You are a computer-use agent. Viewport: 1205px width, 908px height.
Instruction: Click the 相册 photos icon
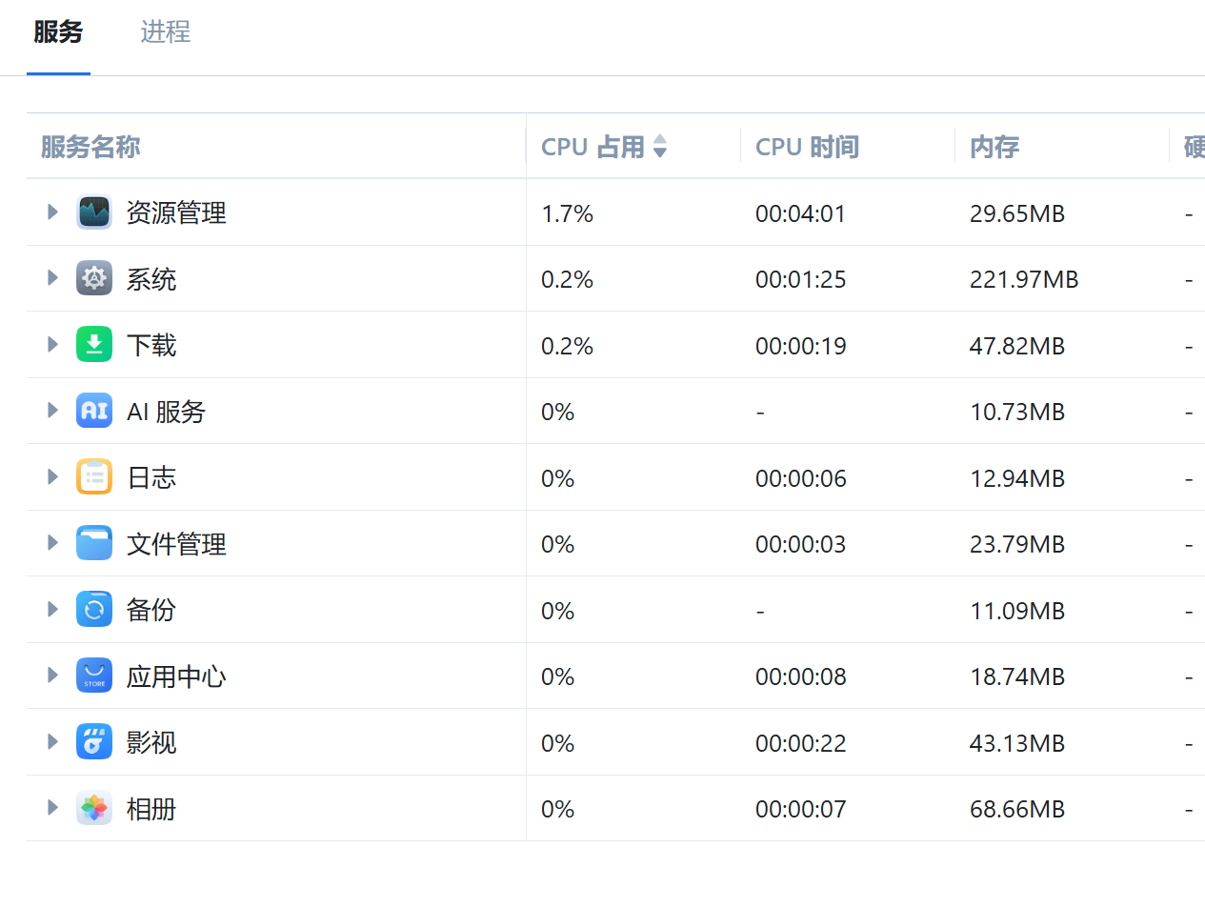94,808
